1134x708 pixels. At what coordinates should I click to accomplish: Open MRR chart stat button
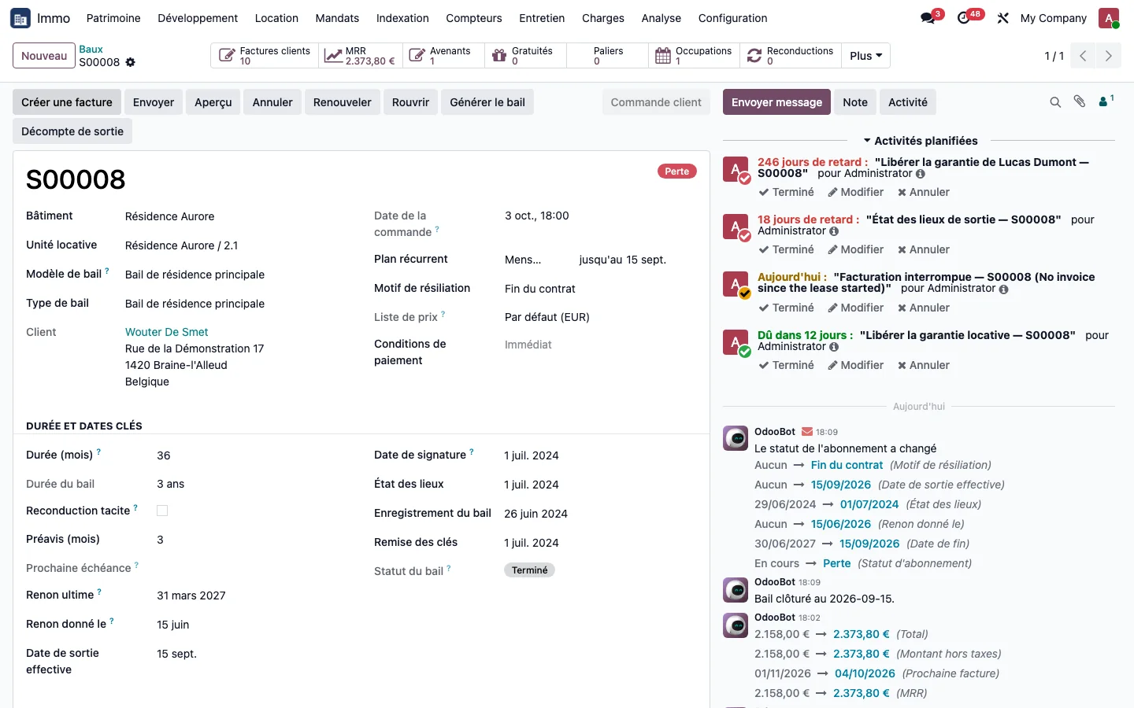point(361,56)
